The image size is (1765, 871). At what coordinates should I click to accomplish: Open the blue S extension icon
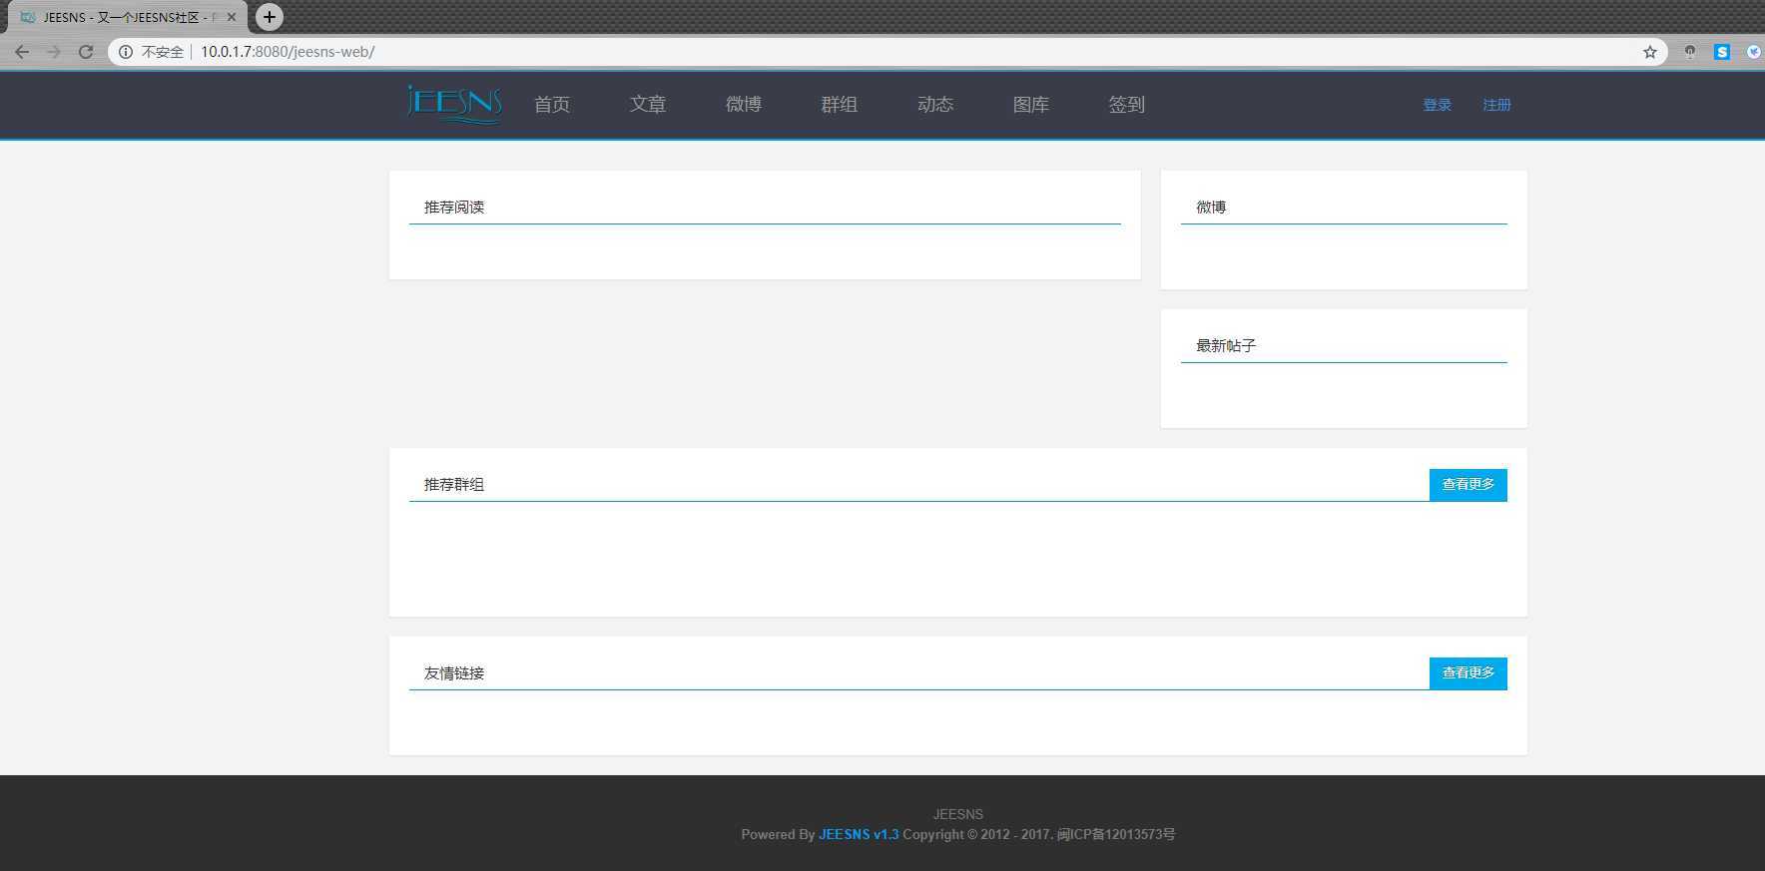(x=1722, y=52)
